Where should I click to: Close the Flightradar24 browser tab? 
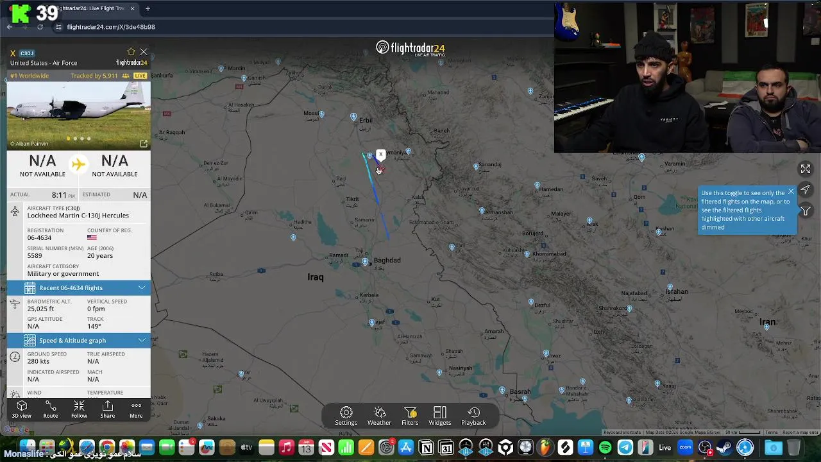coord(133,8)
